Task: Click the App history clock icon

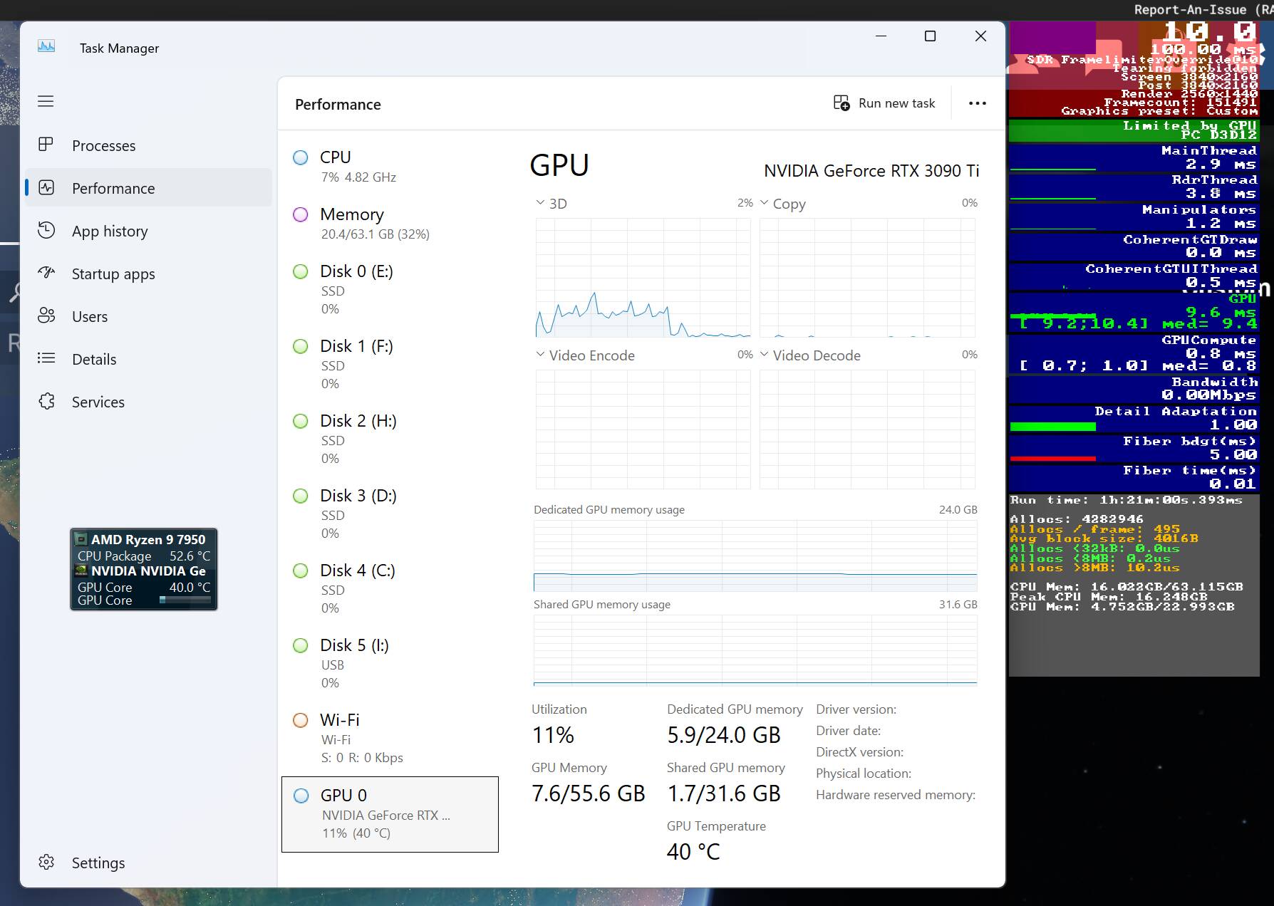Action: (46, 230)
